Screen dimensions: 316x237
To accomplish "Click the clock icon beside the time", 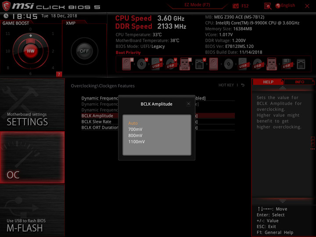I will 6,16.
